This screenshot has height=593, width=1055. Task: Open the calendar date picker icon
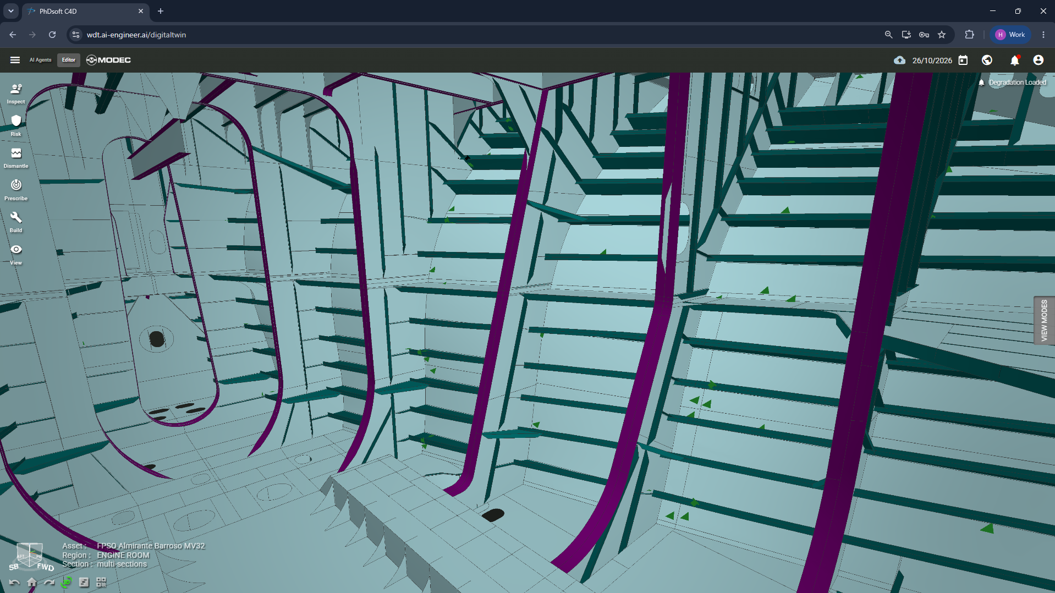click(963, 60)
